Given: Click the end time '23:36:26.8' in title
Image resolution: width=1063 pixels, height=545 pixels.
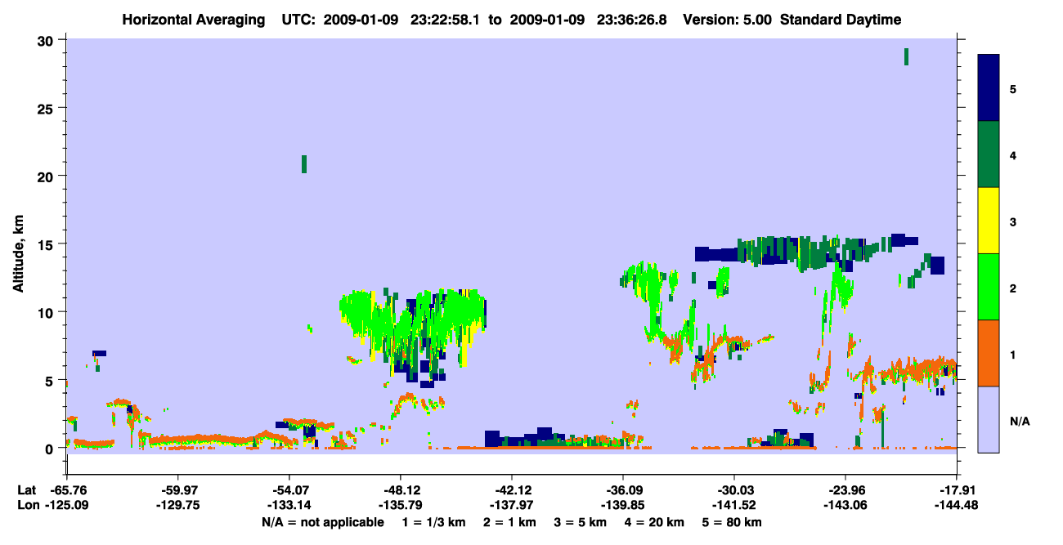Looking at the screenshot, I should pos(631,20).
